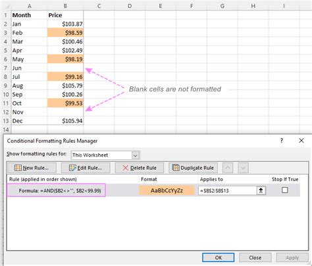Image resolution: width=312 pixels, height=266 pixels.
Task: Select row 1 header
Action: [5, 15]
